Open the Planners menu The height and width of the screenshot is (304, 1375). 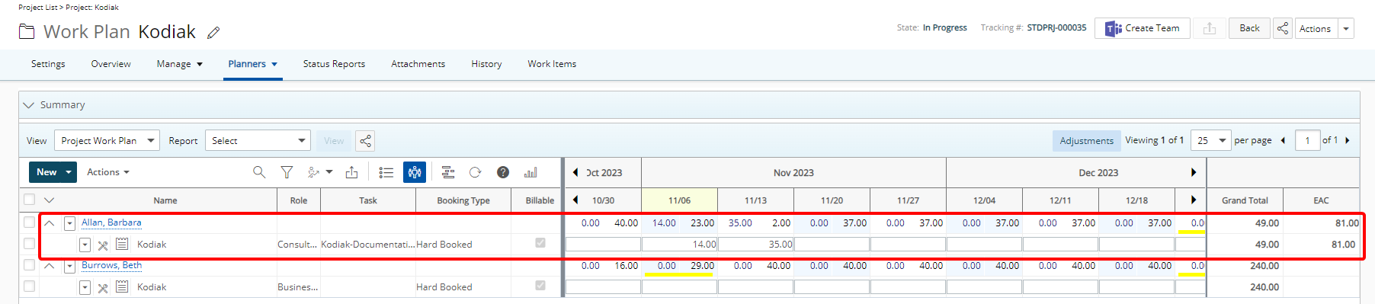252,64
